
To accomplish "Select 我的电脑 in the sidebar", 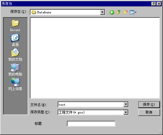I will point(15,70).
